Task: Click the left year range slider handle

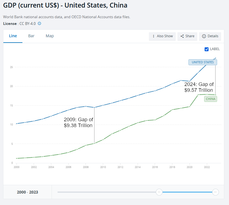Action: 159,192
